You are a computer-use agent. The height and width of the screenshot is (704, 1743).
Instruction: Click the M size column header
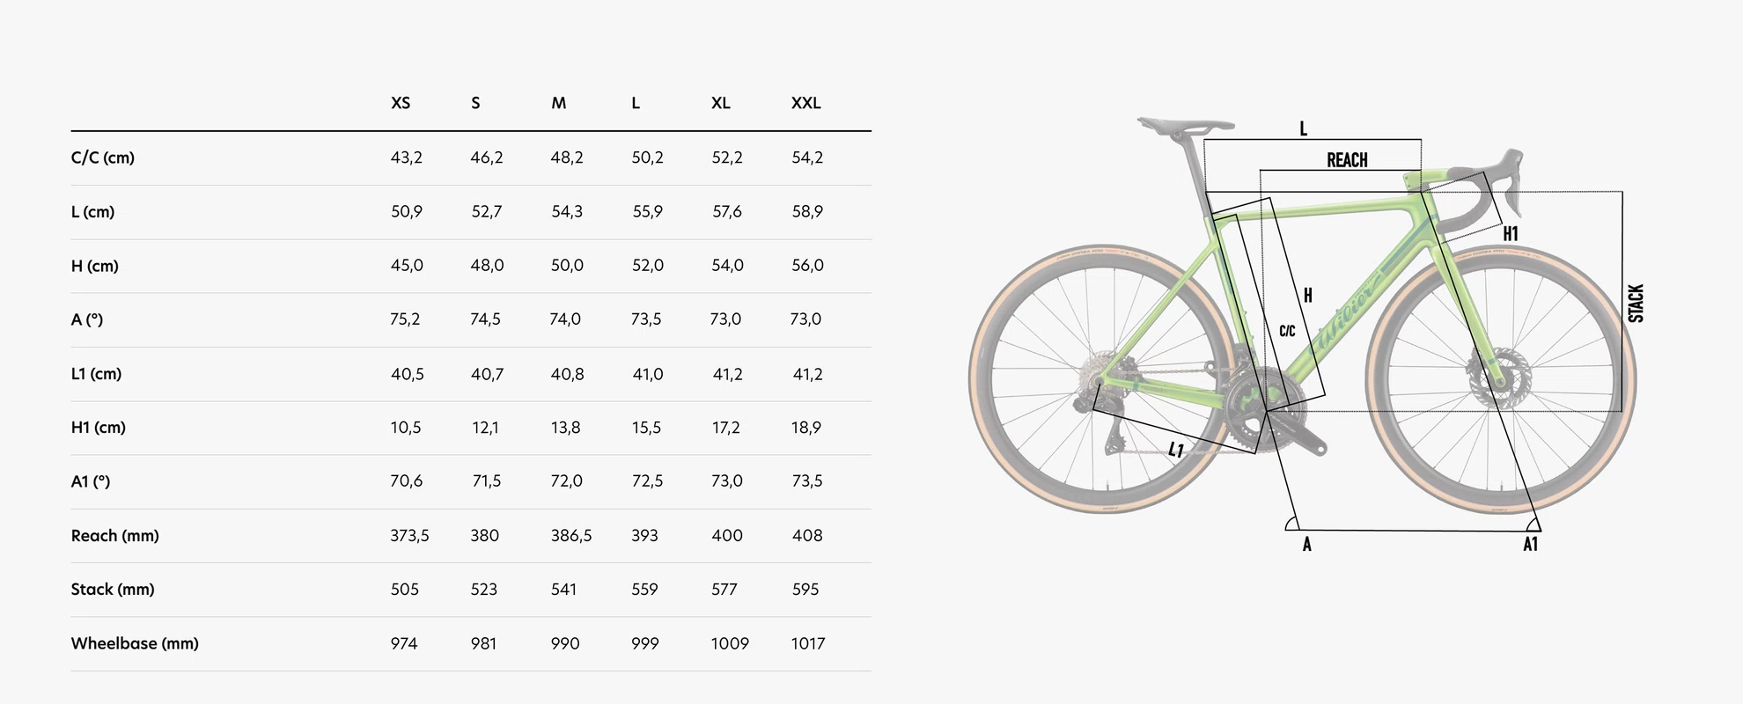(558, 103)
